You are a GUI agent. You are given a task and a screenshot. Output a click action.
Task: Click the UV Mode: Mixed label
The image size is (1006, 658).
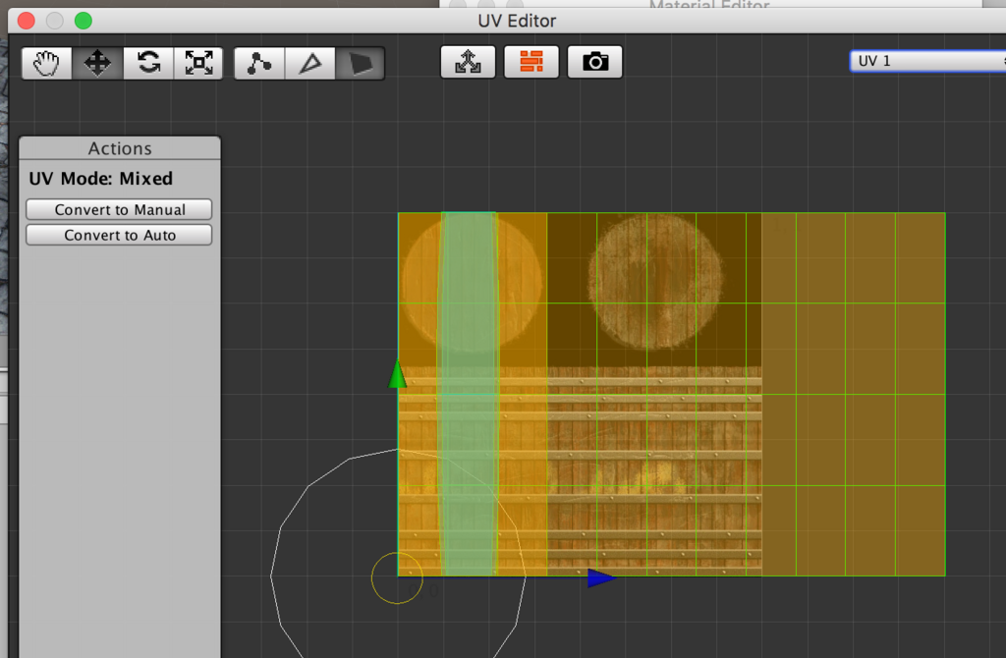[101, 179]
